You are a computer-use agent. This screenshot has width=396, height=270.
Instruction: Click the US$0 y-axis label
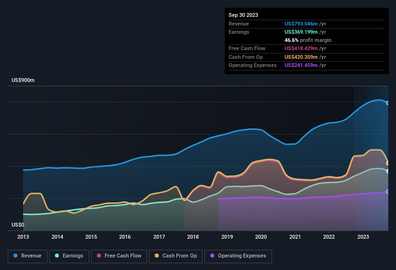18,225
